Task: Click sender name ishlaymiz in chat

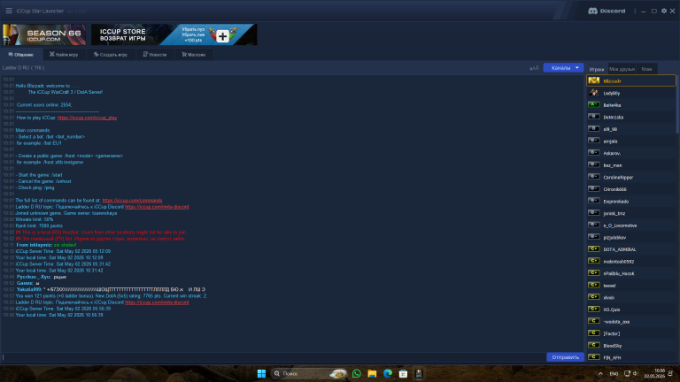Action: coord(41,245)
